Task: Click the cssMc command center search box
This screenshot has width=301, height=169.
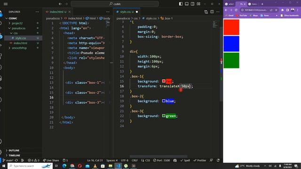Action: [115, 4]
